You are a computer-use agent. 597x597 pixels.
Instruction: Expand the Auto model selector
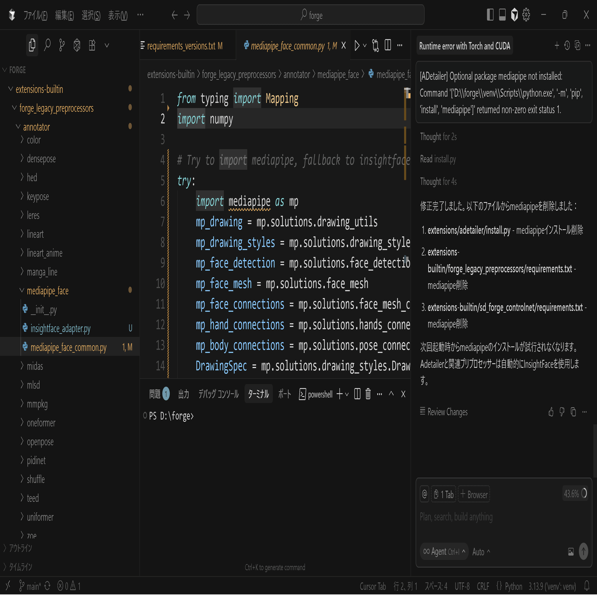click(481, 552)
